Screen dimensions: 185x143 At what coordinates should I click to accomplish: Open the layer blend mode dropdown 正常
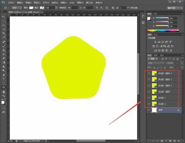click(155, 63)
